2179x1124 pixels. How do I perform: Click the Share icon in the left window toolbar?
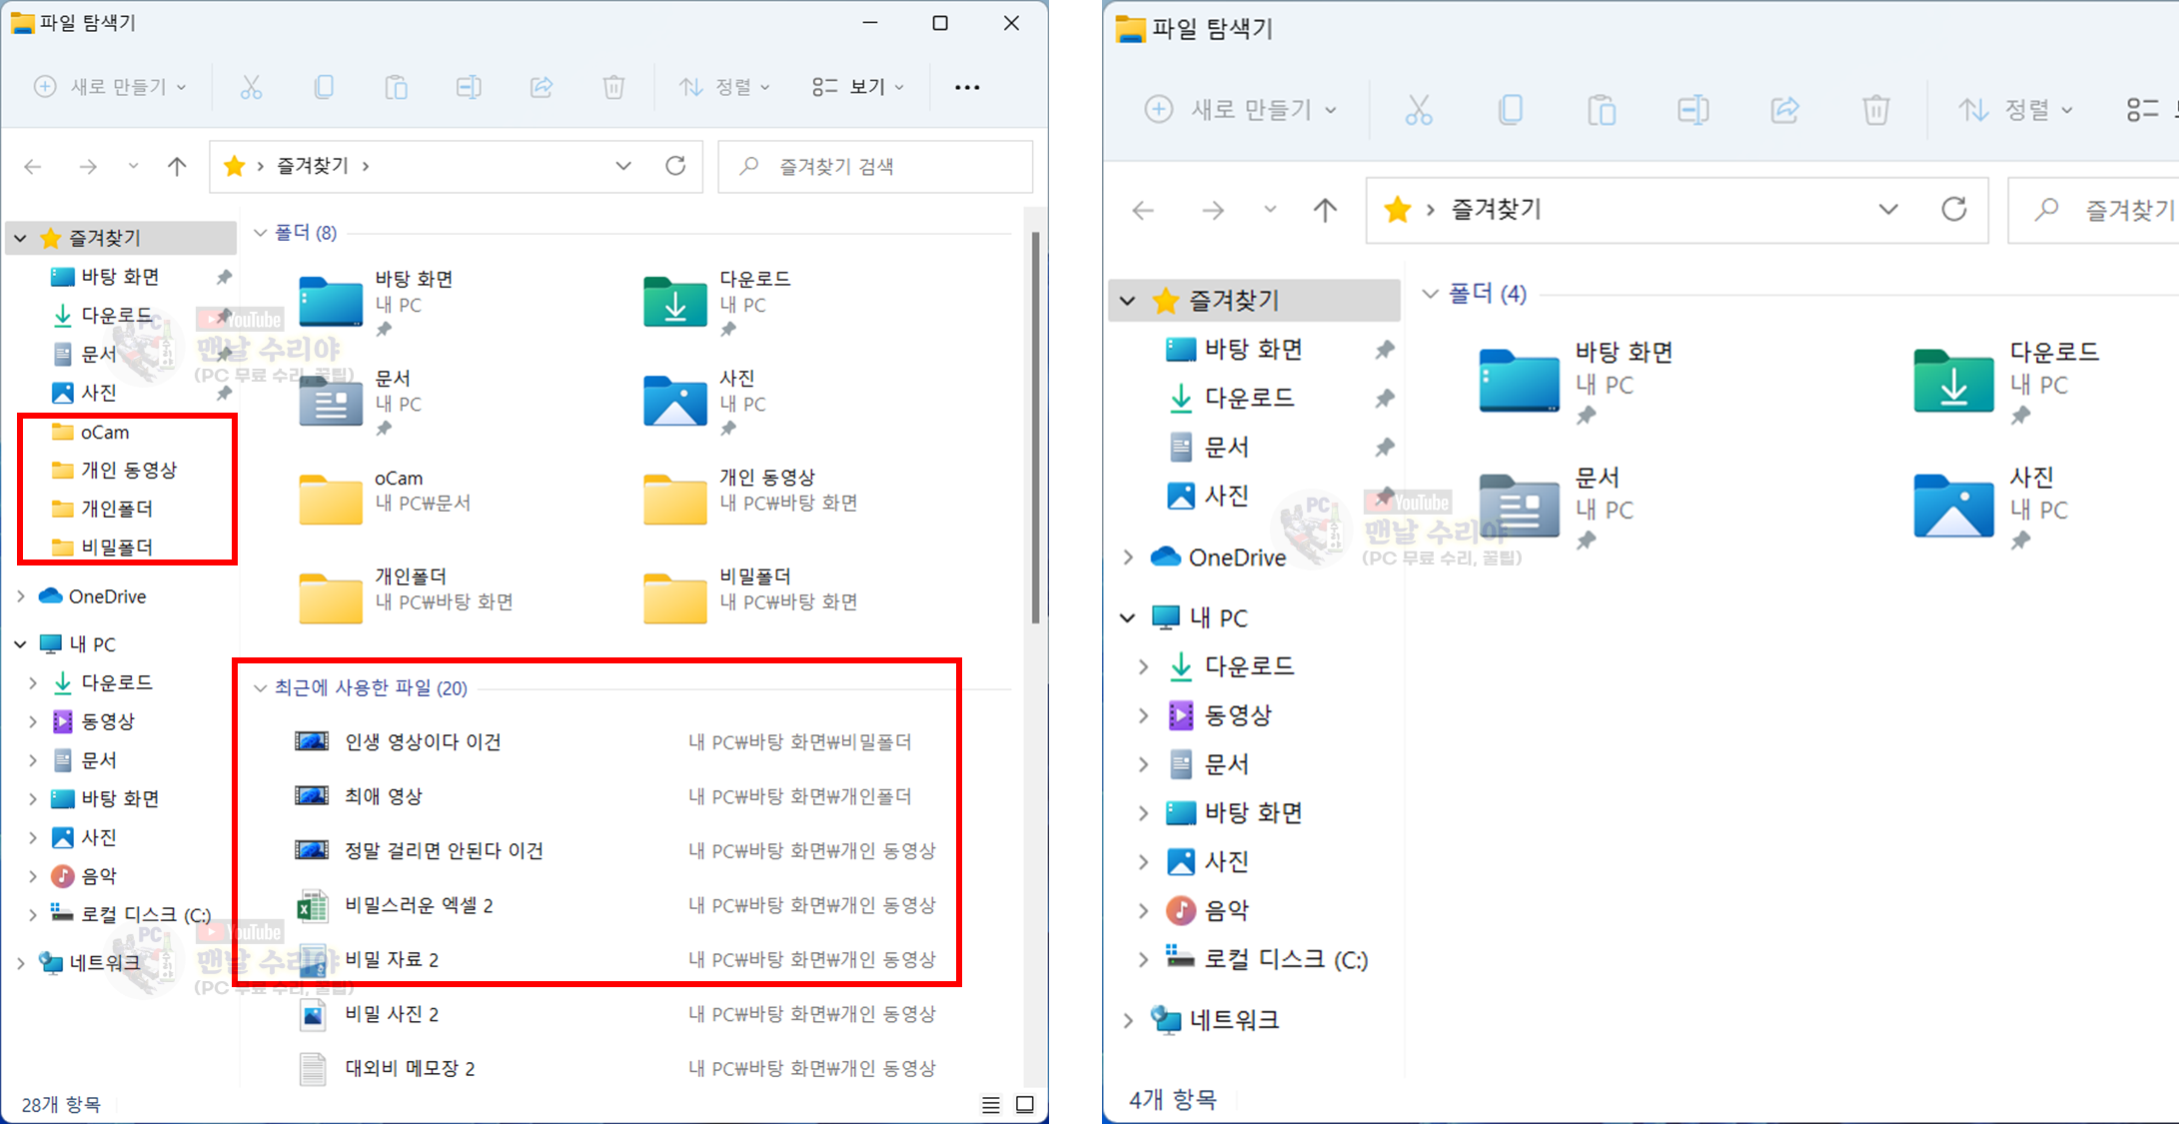tap(542, 87)
